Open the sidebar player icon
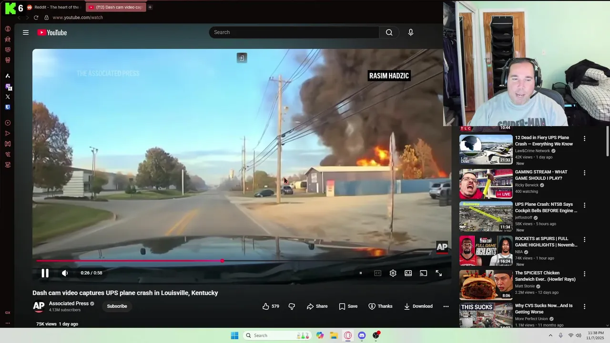Viewport: 610px width, 343px height. coord(8,123)
